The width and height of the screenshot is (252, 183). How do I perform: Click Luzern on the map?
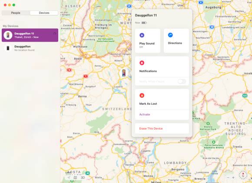[118, 87]
